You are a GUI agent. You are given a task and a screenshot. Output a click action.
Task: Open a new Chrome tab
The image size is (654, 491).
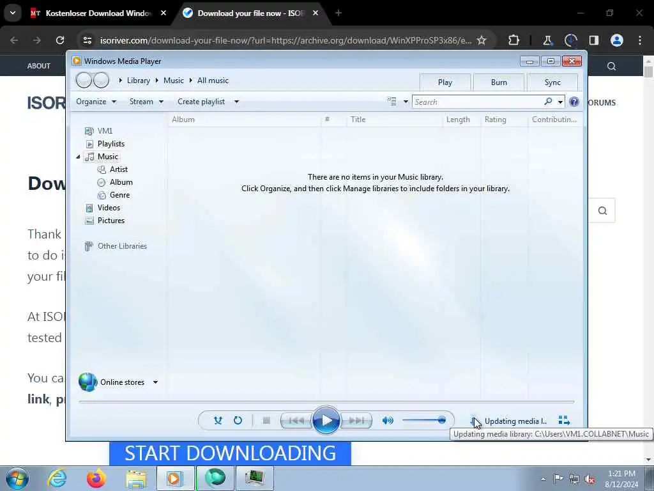(338, 13)
